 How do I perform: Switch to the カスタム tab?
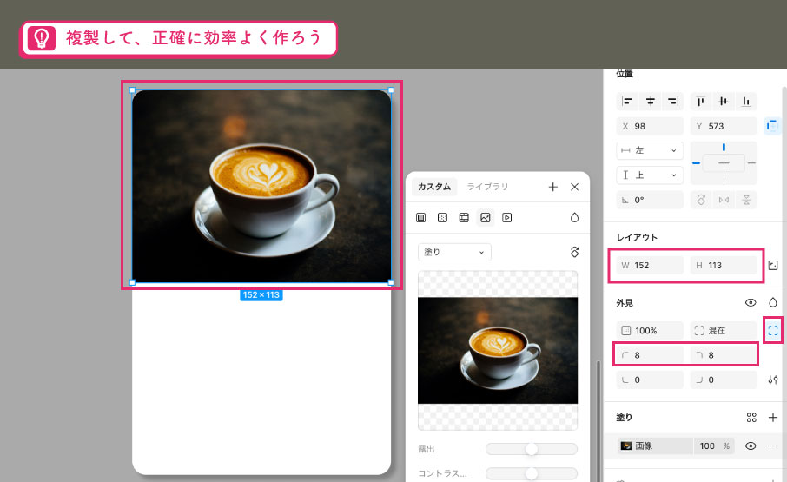[x=434, y=187]
